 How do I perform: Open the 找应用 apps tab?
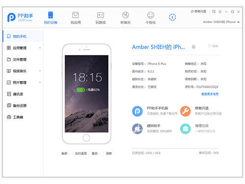(75, 18)
